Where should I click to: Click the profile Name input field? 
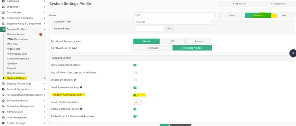tap(174, 16)
